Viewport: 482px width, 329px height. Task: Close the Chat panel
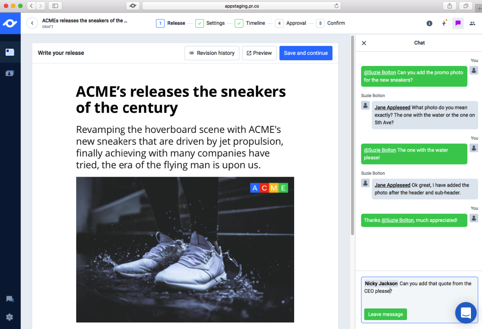click(x=364, y=43)
